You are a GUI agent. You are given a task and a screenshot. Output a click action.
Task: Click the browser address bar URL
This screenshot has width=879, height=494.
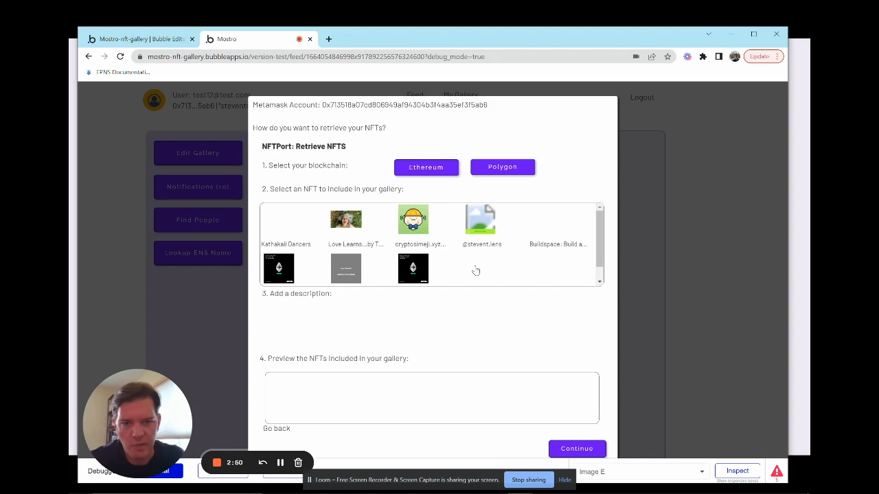(x=316, y=57)
